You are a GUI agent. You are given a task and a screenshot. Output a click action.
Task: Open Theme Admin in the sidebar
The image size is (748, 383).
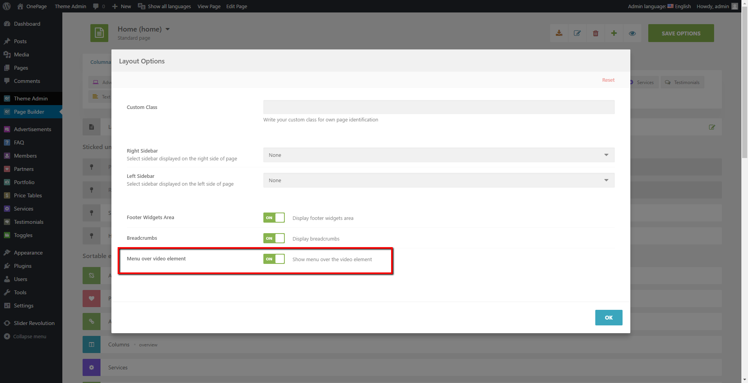point(31,98)
